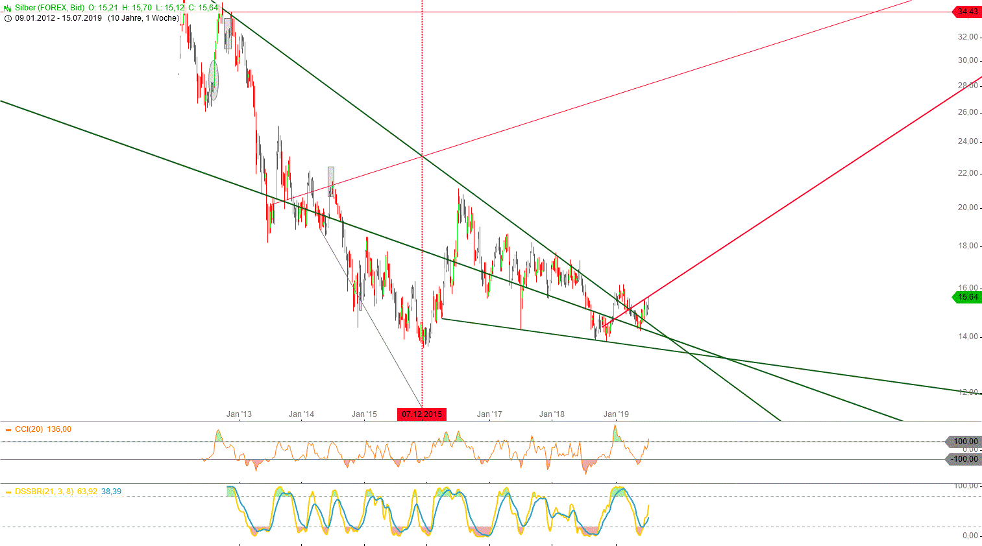This screenshot has height=546, width=982.
Task: Click the CCI(20) indicator label
Action: (29, 429)
